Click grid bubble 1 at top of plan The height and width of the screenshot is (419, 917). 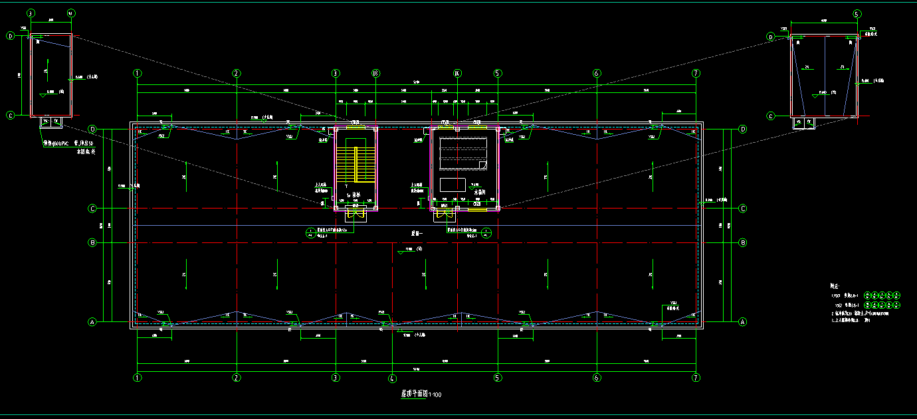click(137, 73)
